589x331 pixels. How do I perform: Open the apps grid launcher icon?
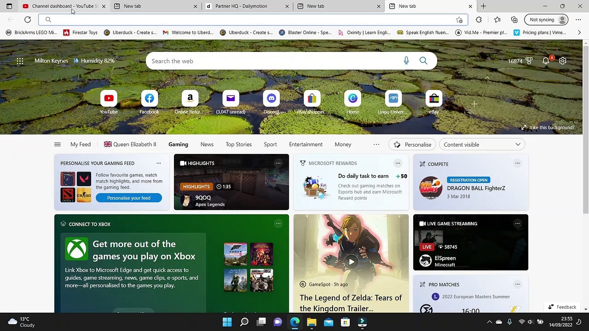tap(20, 61)
